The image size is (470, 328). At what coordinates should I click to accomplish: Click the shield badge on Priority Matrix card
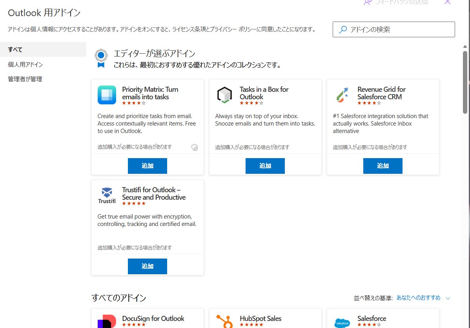195,147
